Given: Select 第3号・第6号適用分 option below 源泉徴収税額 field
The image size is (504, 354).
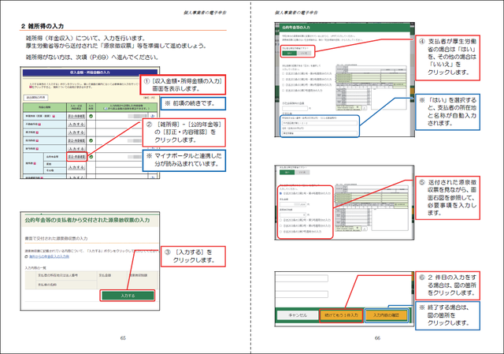Looking at the screenshot, I should tap(281, 226).
